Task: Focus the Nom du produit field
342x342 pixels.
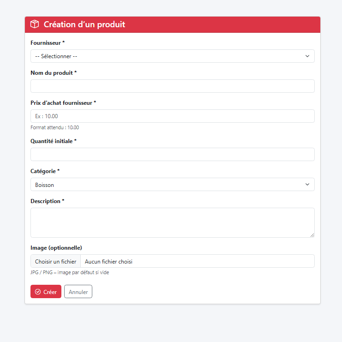Action: pyautogui.click(x=172, y=86)
